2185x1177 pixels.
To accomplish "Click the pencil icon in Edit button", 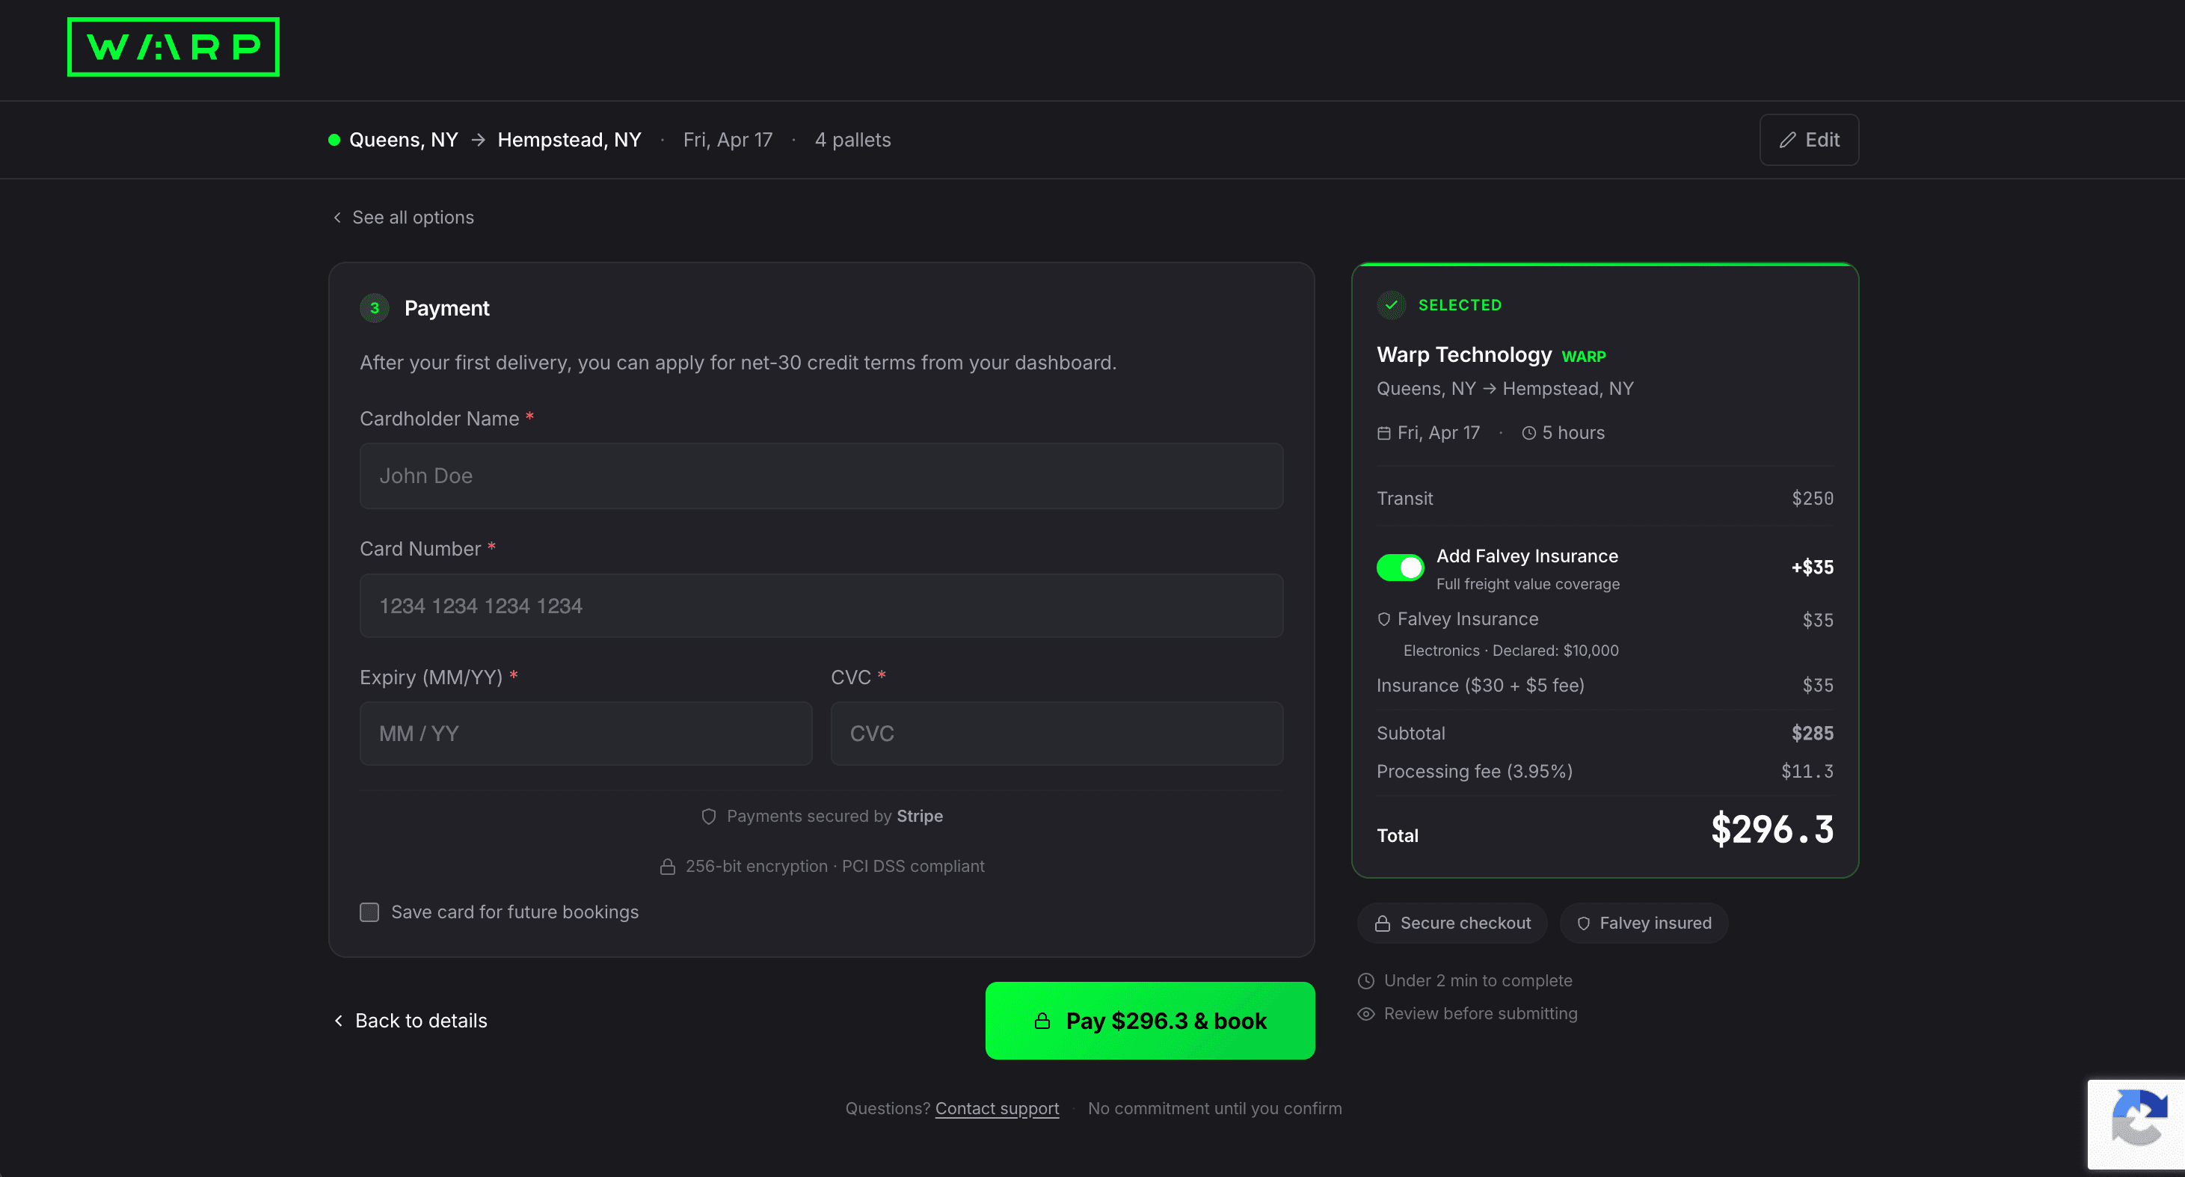I will [x=1787, y=140].
